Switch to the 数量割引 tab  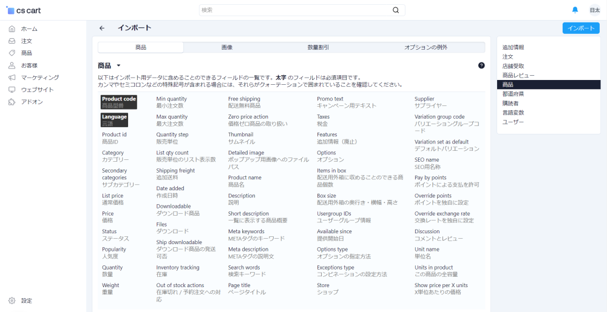point(318,47)
